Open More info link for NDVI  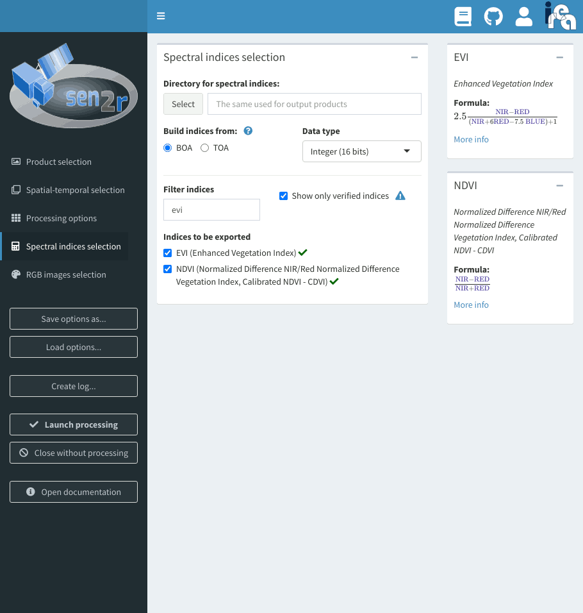tap(471, 305)
